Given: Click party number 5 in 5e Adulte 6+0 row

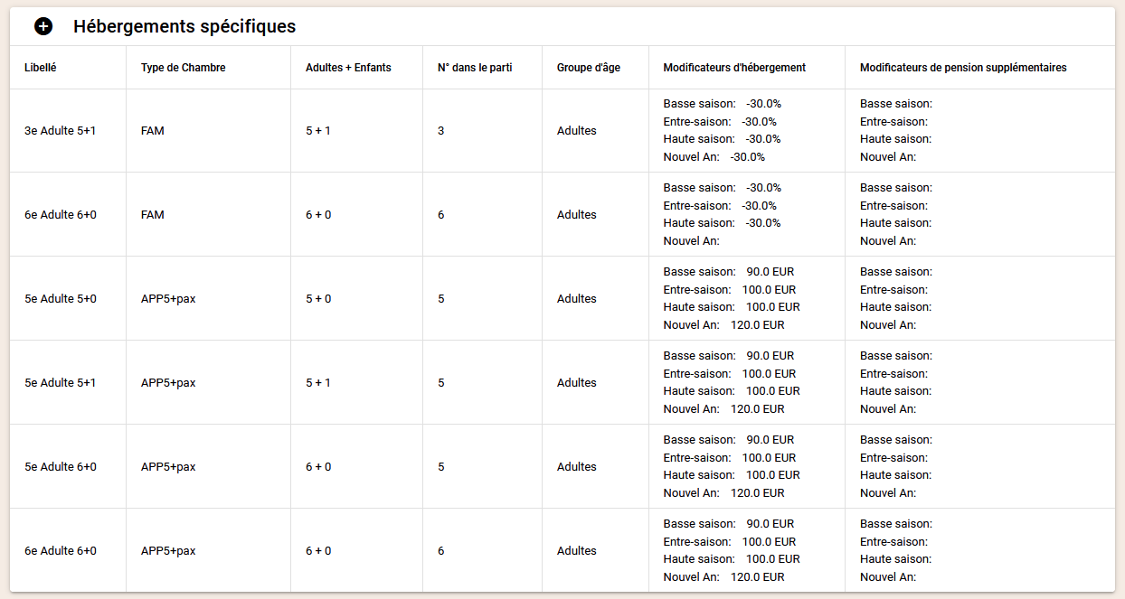Looking at the screenshot, I should 440,467.
